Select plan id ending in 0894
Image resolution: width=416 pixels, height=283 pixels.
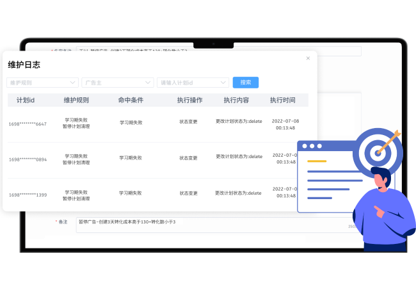28,159
